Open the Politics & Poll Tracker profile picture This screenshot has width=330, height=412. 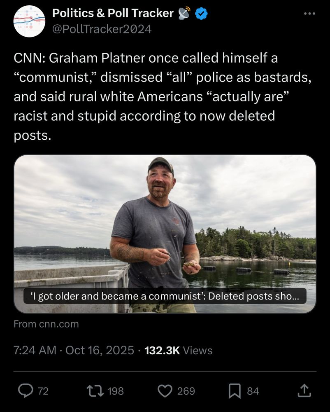tap(29, 21)
